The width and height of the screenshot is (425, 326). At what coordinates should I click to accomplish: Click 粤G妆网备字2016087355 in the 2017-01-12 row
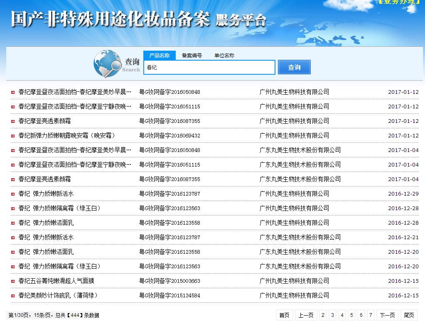tap(170, 121)
